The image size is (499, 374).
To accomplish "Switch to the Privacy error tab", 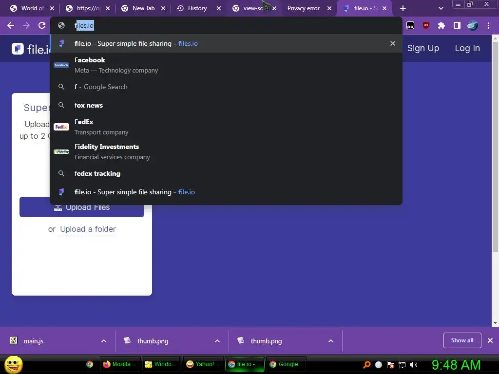I will [x=303, y=8].
